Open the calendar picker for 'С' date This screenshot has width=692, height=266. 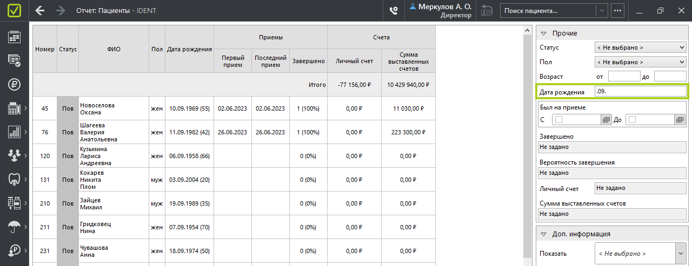pos(606,120)
